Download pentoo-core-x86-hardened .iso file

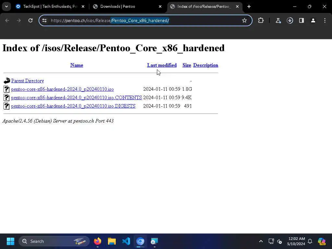(63, 89)
